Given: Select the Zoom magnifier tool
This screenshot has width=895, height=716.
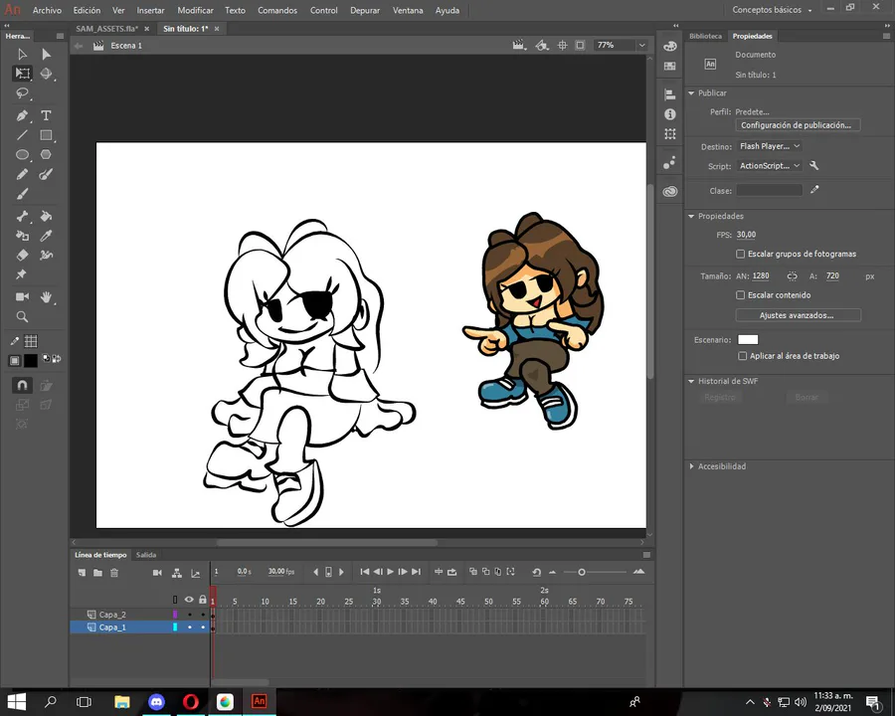Looking at the screenshot, I should tap(22, 316).
